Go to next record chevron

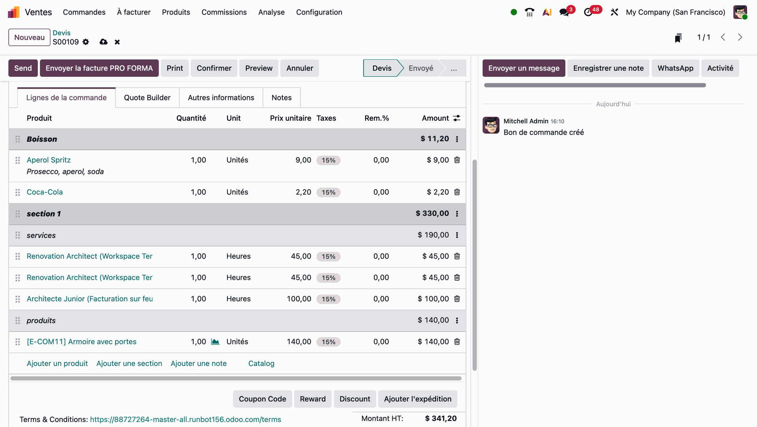tap(740, 37)
